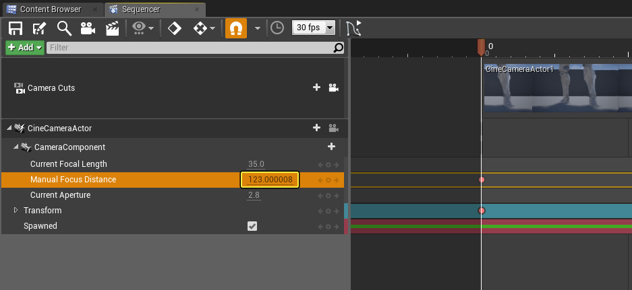Image resolution: width=632 pixels, height=290 pixels.
Task: Add a key on Current Aperture
Action: coord(328,196)
